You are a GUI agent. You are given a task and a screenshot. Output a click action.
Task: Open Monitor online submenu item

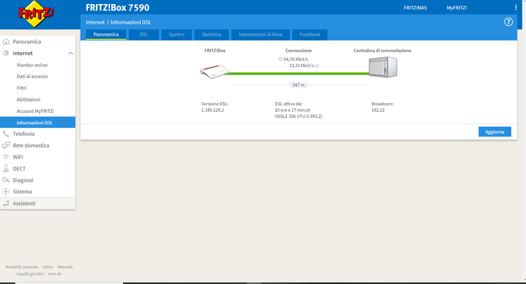coord(32,65)
